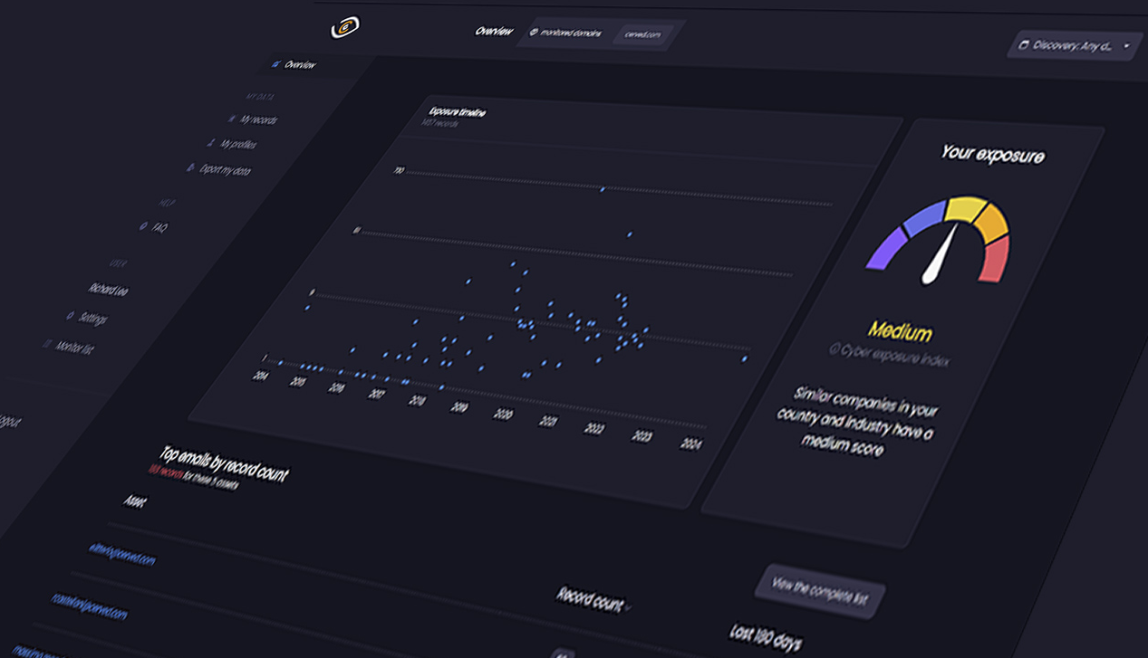Sort the list using Record count chevron
This screenshot has height=658, width=1148.
[x=629, y=608]
